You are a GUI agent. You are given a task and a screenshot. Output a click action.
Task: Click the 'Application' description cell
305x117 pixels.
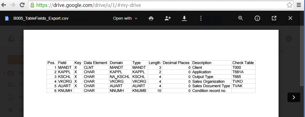pos(211,72)
